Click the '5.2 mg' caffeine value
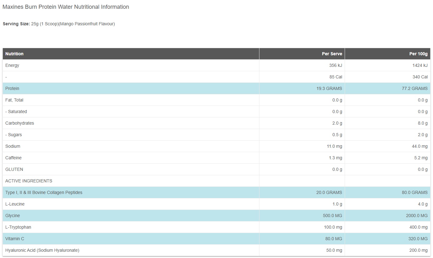The image size is (433, 258). click(x=421, y=158)
